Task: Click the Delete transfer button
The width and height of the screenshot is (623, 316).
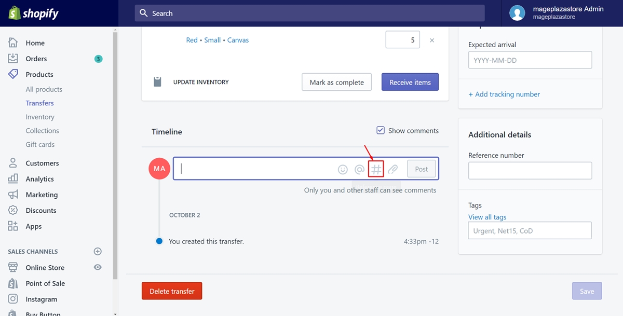Action: point(172,291)
